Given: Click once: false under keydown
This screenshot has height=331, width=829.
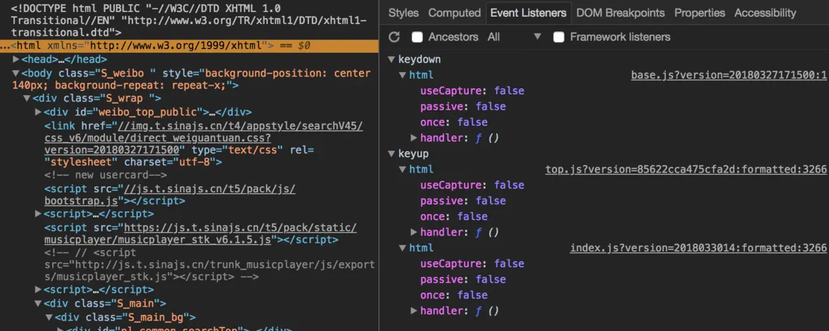Looking at the screenshot, I should tap(454, 122).
